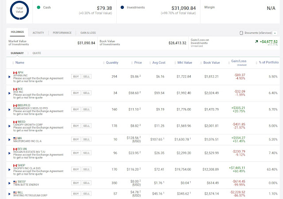Image resolution: width=283 pixels, height=199 pixels.
Task: Click the green gain arrow icon
Action: (x=256, y=42)
